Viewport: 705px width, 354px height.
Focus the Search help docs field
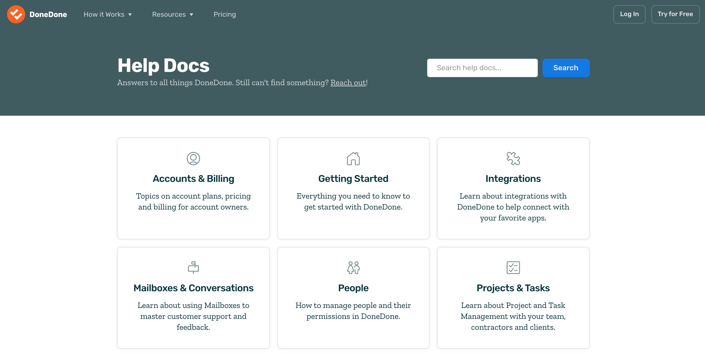482,68
